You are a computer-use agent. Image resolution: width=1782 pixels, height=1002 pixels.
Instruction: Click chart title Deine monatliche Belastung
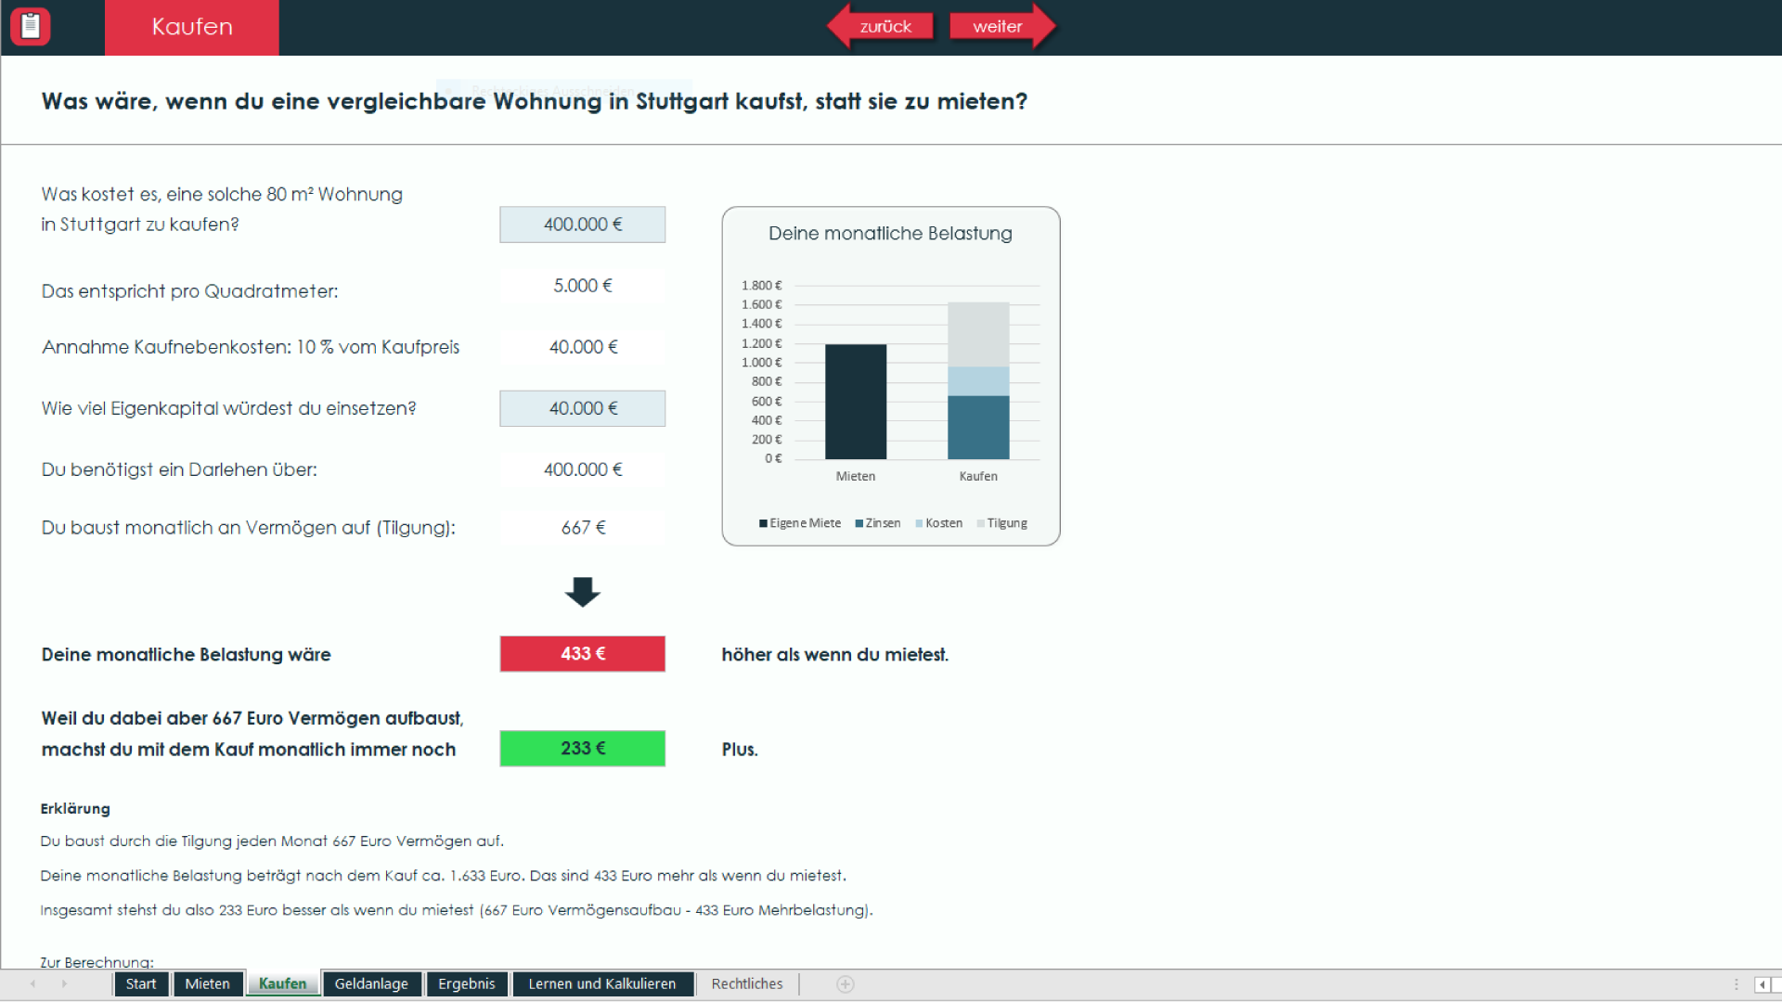coord(890,234)
